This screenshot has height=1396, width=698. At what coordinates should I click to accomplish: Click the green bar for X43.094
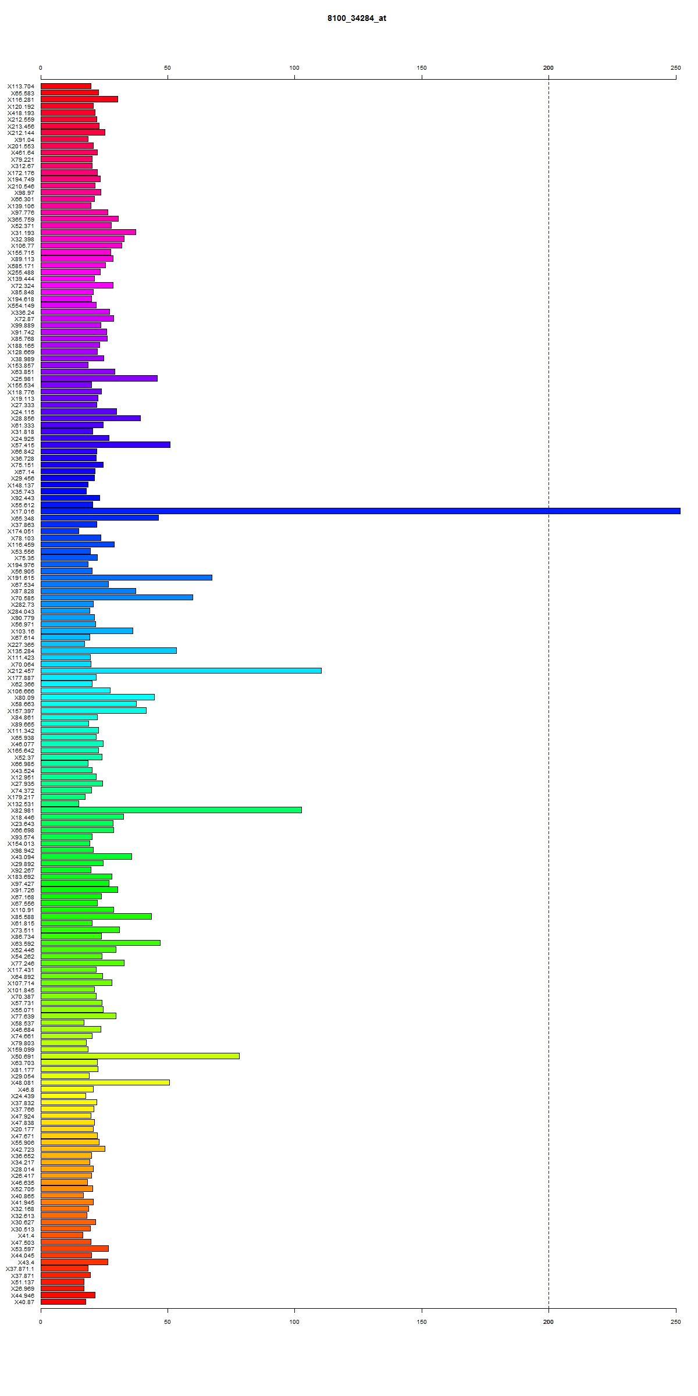click(x=86, y=857)
